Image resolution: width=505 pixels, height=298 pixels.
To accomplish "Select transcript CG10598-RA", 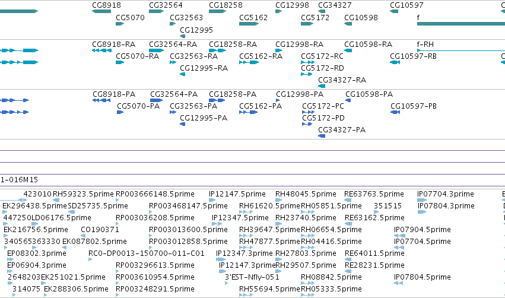I will [369, 44].
